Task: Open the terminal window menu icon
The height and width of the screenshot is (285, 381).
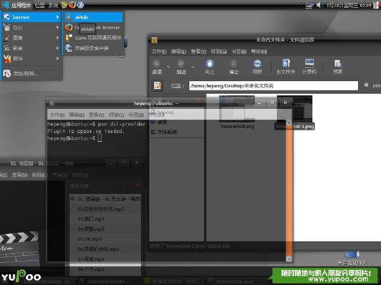Action: click(x=52, y=103)
